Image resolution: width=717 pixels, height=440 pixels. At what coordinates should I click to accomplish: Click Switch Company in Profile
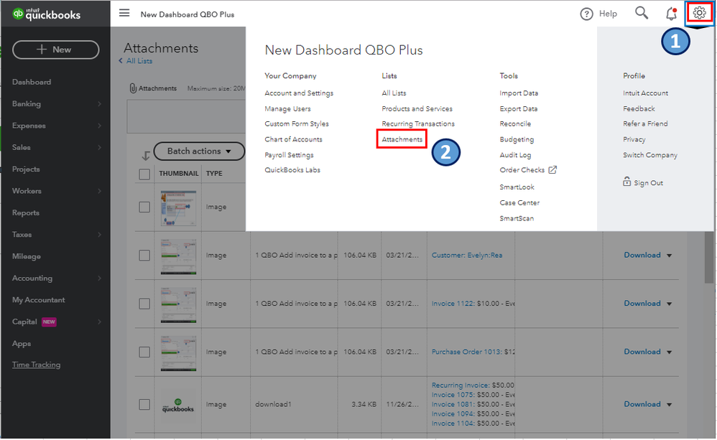point(649,155)
